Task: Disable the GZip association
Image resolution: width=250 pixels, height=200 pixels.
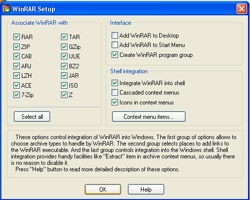Action: click(x=64, y=47)
